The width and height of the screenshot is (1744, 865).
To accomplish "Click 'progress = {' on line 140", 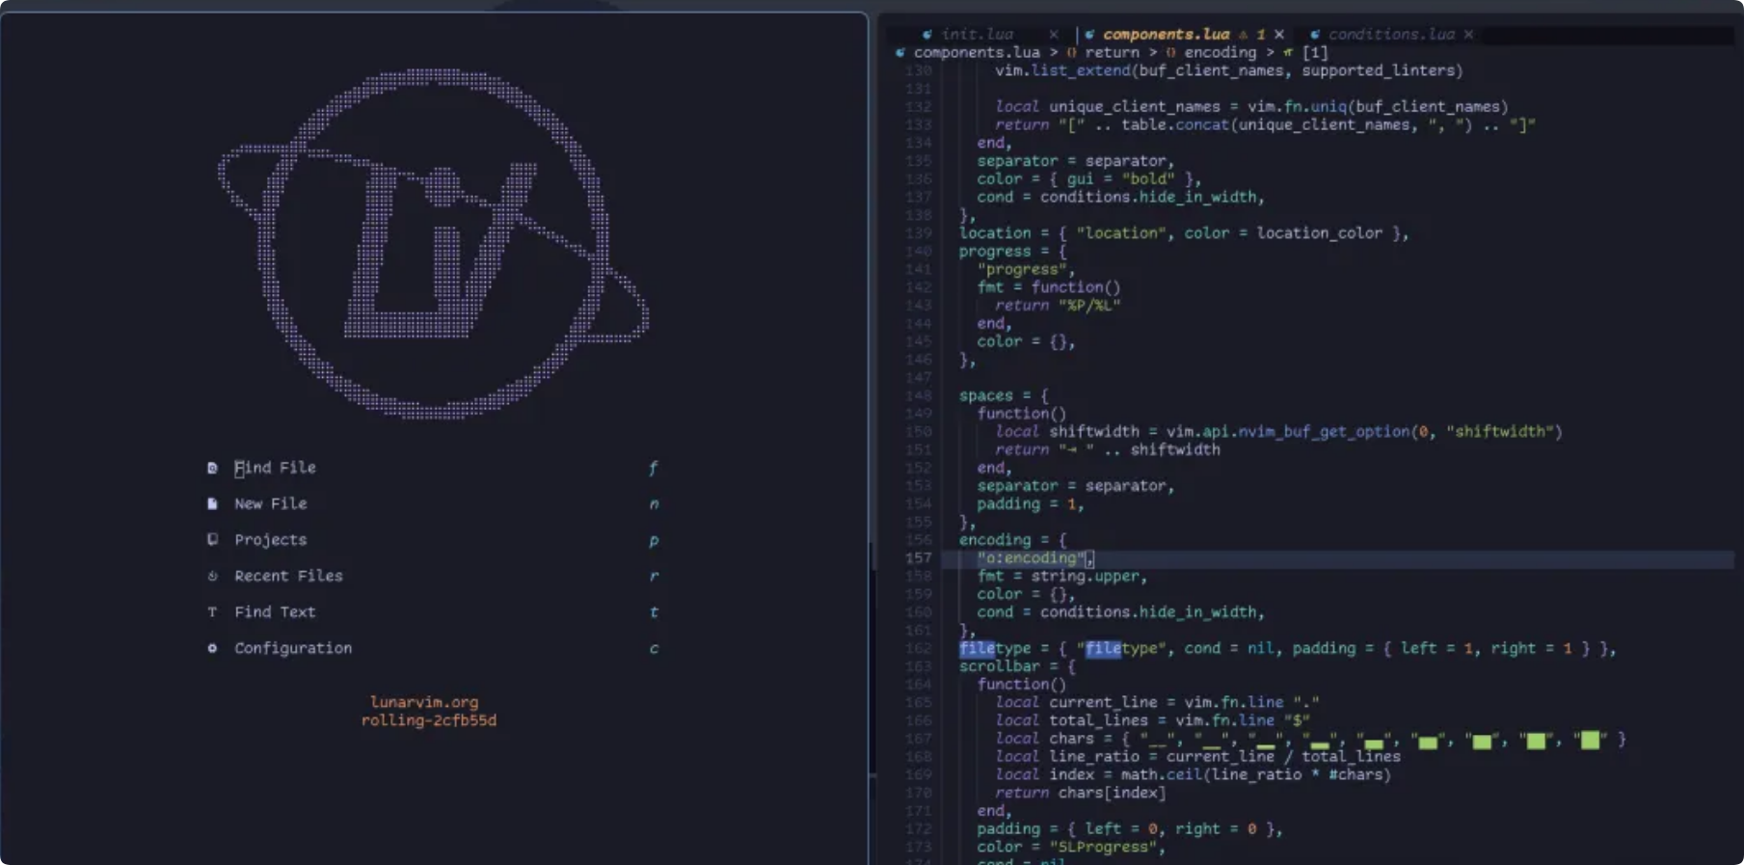I will tap(1012, 251).
